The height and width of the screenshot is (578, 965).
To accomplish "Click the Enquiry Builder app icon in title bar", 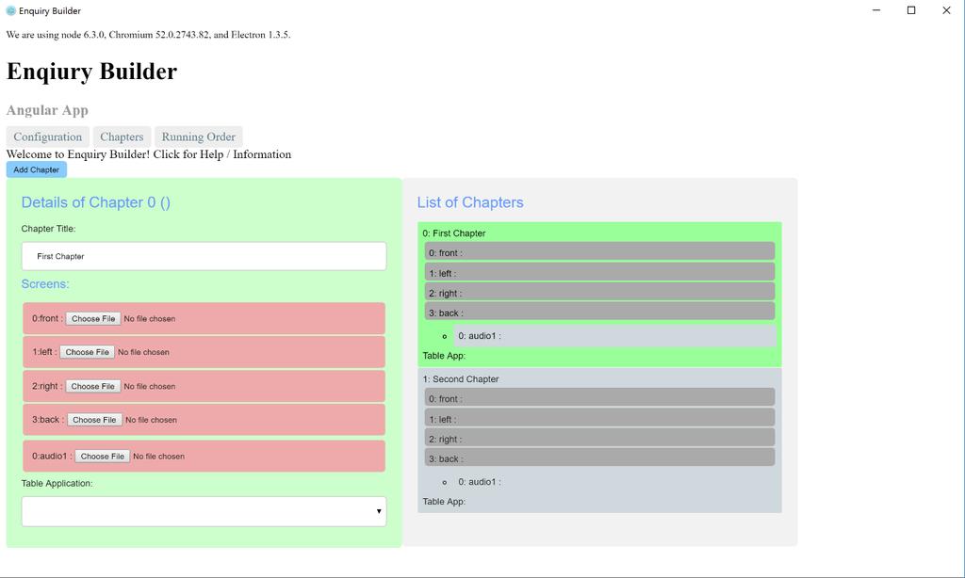I will pyautogui.click(x=10, y=10).
